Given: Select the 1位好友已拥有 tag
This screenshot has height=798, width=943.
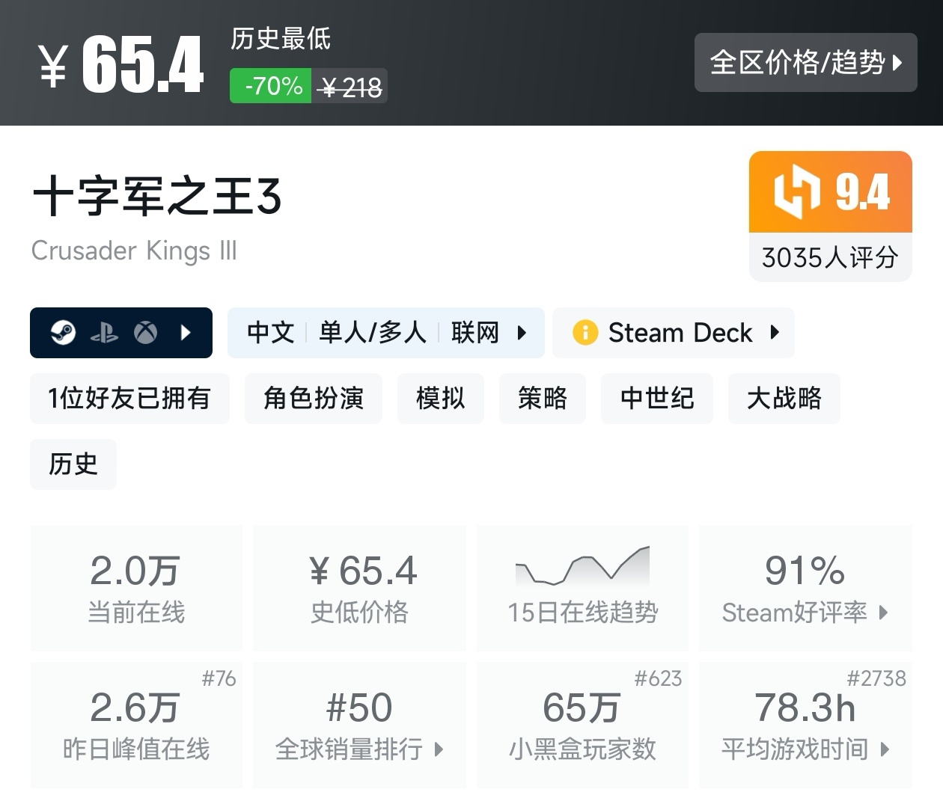Looking at the screenshot, I should (x=129, y=398).
